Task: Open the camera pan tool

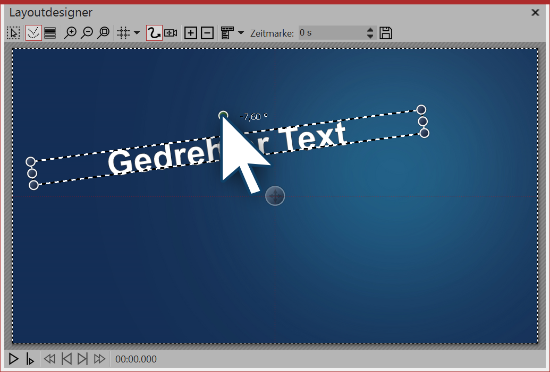Action: 170,32
